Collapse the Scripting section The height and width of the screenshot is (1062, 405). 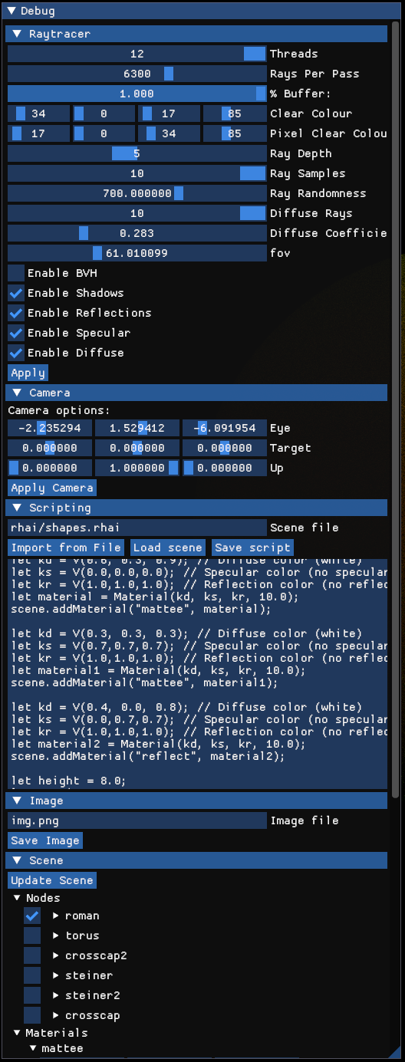click(x=16, y=508)
